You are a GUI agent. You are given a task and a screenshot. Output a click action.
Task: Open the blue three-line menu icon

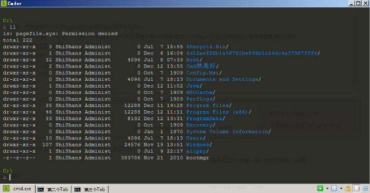(365, 188)
